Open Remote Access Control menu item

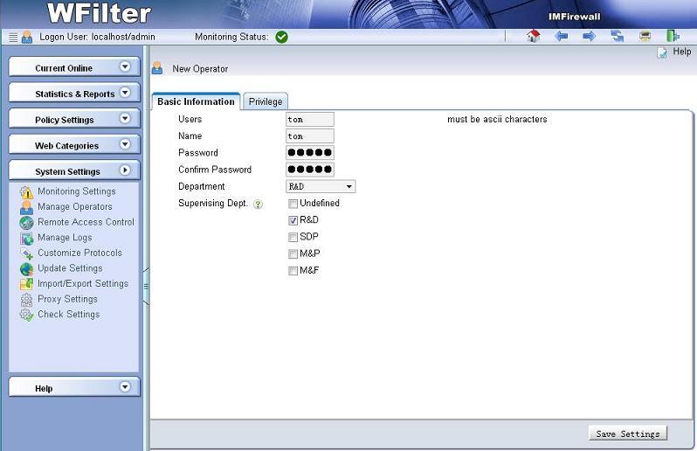86,222
